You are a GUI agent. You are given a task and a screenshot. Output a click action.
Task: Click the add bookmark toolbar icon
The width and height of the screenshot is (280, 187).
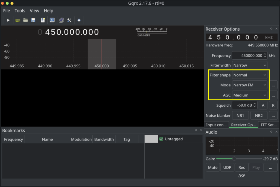[x=43, y=20]
